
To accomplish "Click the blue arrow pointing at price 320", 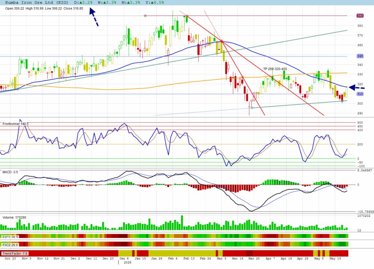I will click(356, 88).
